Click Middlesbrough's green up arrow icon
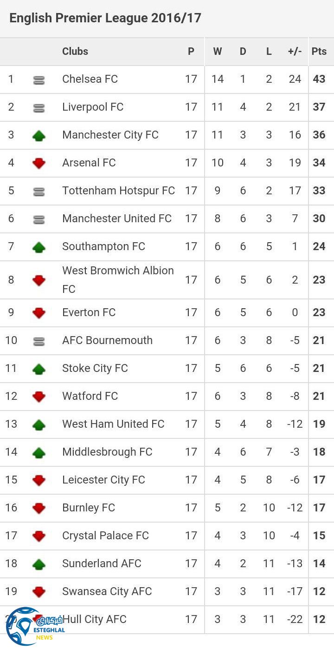 [39, 452]
